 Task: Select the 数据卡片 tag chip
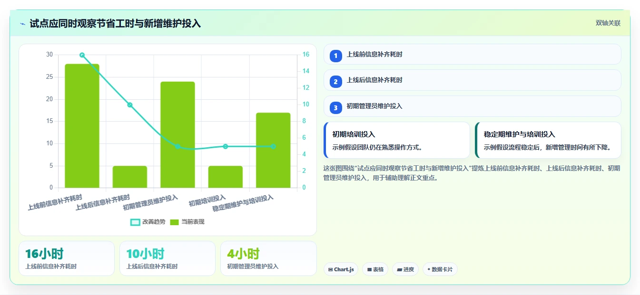coord(440,269)
